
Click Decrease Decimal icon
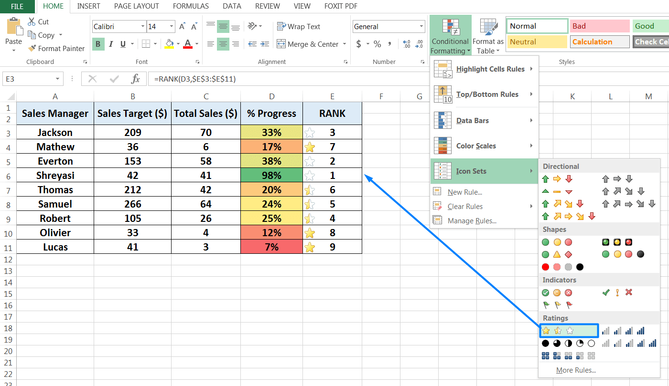pos(420,44)
